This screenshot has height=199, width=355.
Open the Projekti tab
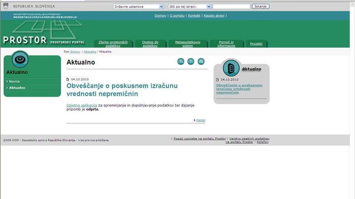(x=256, y=44)
